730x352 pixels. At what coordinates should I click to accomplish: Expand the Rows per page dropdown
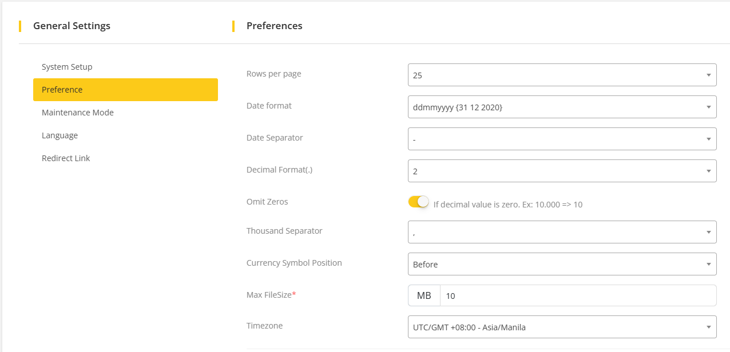tap(555, 75)
